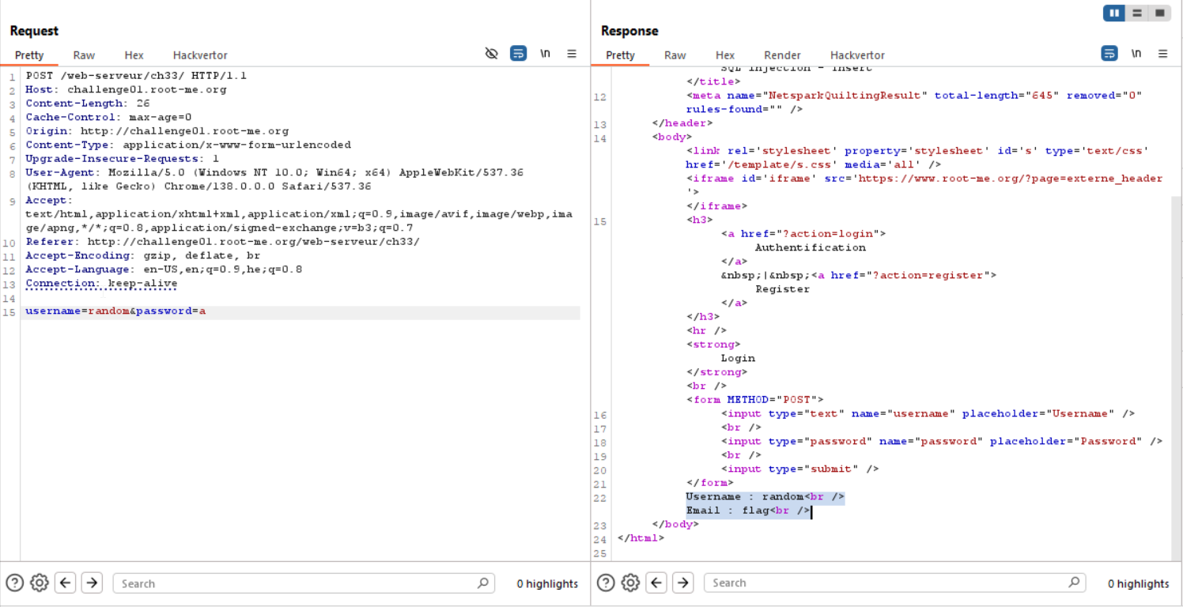This screenshot has width=1183, height=607.
Task: Open Request panel hamburger options menu
Action: pyautogui.click(x=572, y=54)
